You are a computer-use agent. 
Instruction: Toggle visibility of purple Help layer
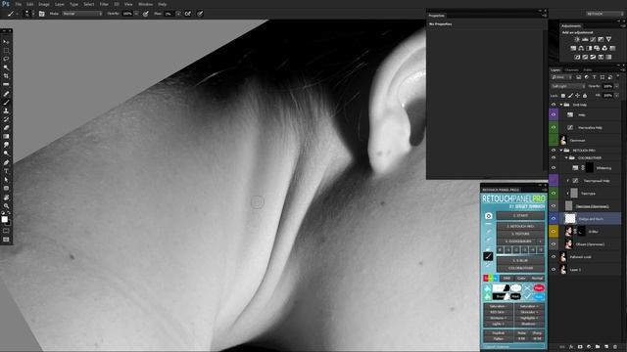point(554,114)
